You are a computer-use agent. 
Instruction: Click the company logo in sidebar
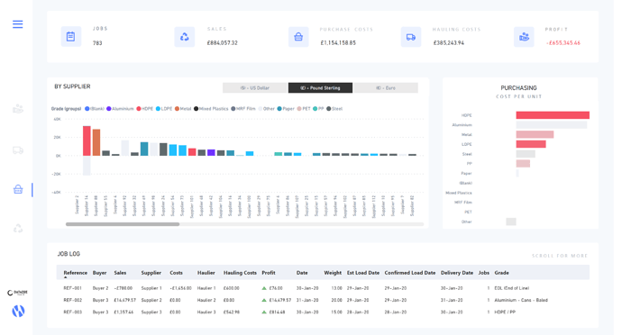point(17,293)
